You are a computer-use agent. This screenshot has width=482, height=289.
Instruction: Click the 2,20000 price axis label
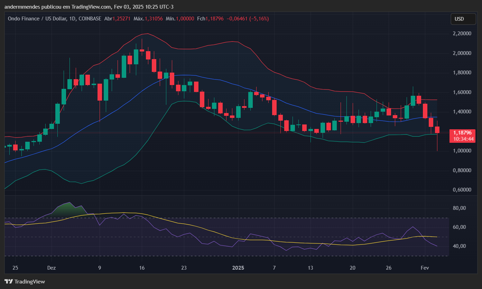(x=463, y=34)
